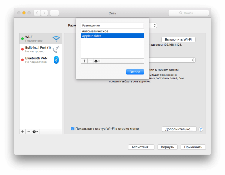Select AppleInsider location in list
The width and height of the screenshot is (225, 175).
[112, 36]
